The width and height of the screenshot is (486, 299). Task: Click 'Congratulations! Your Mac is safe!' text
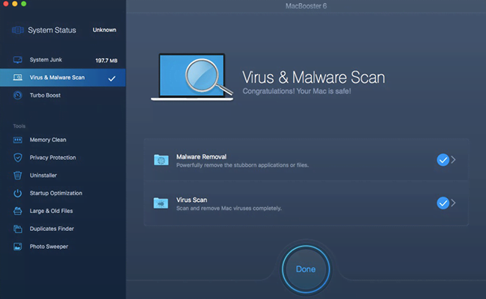[x=297, y=91]
